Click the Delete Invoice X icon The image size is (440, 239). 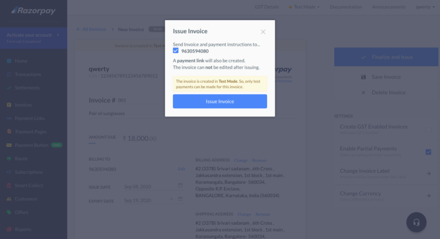coord(363,93)
